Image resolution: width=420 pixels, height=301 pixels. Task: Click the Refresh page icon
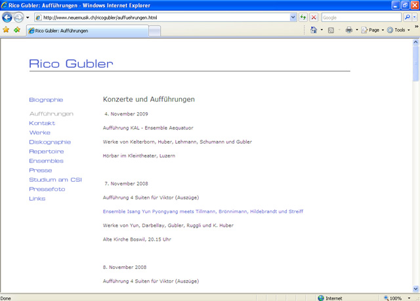pyautogui.click(x=304, y=18)
